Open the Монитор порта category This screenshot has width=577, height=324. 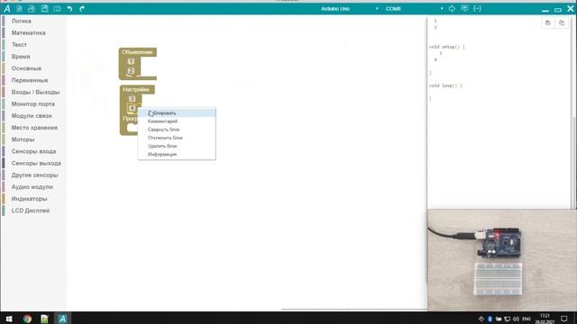[x=32, y=104]
